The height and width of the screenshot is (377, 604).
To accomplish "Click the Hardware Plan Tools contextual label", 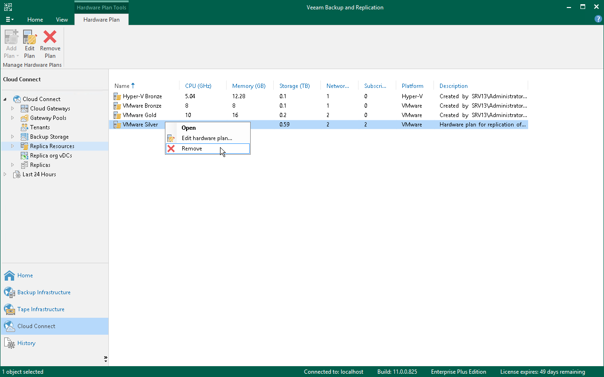I will (101, 8).
